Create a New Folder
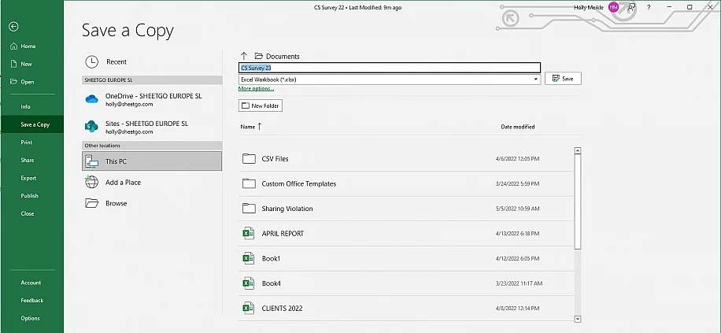 pos(261,105)
